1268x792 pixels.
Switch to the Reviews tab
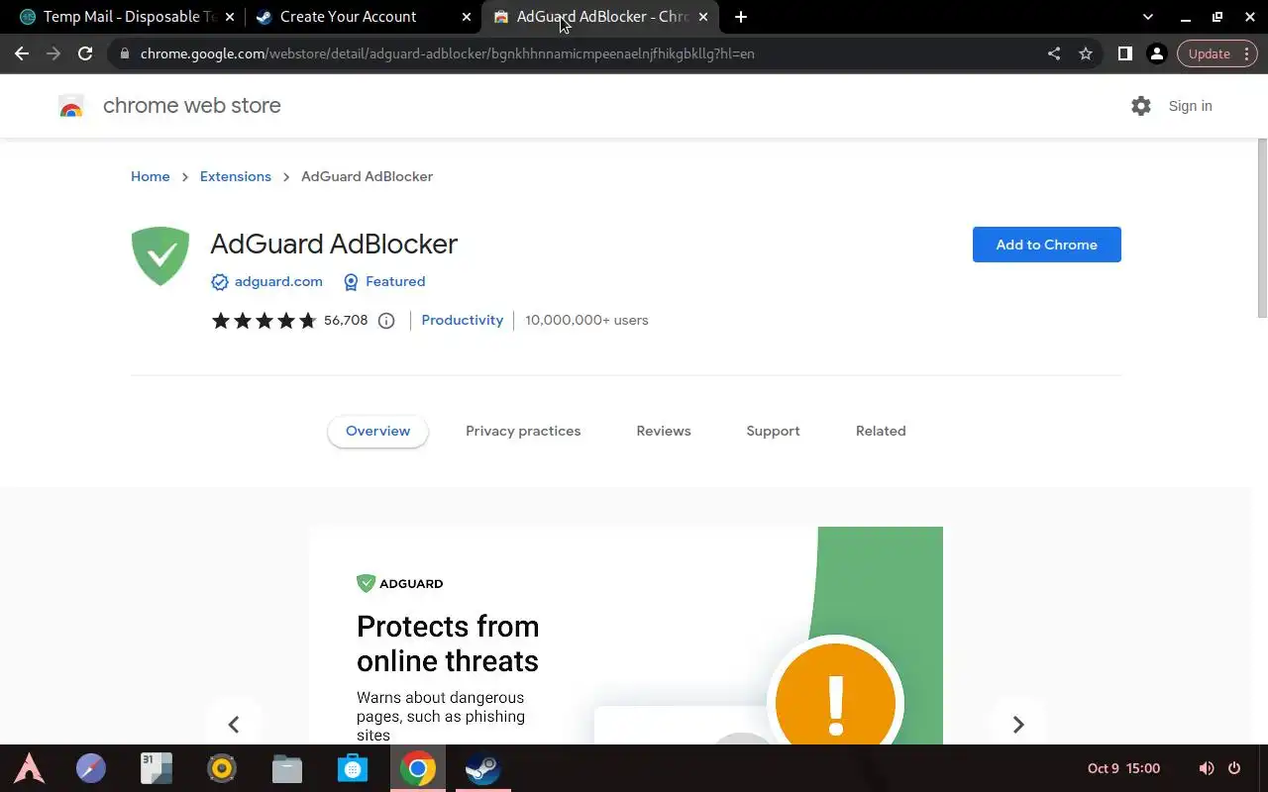pos(664,431)
